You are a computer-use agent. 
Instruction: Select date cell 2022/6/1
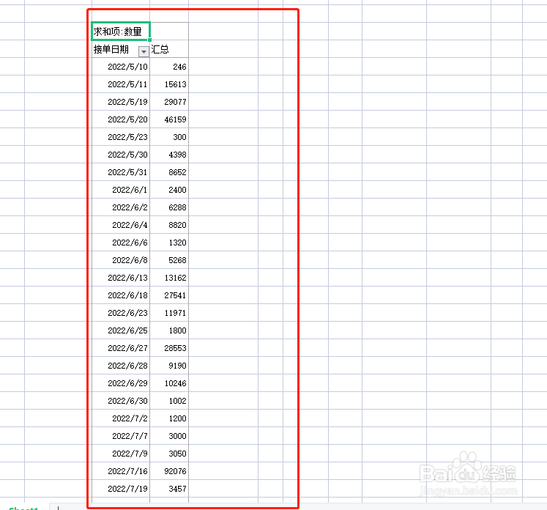[121, 190]
